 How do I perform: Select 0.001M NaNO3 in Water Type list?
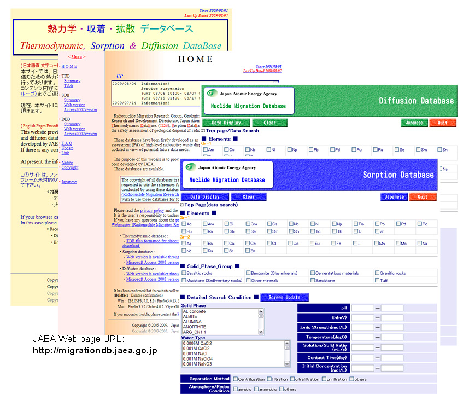coord(233,364)
